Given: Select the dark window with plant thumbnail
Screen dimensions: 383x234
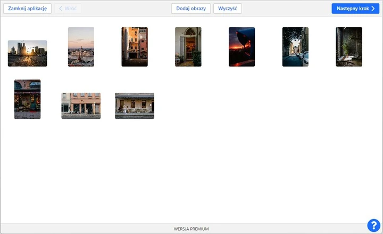Looking at the screenshot, I should (349, 47).
